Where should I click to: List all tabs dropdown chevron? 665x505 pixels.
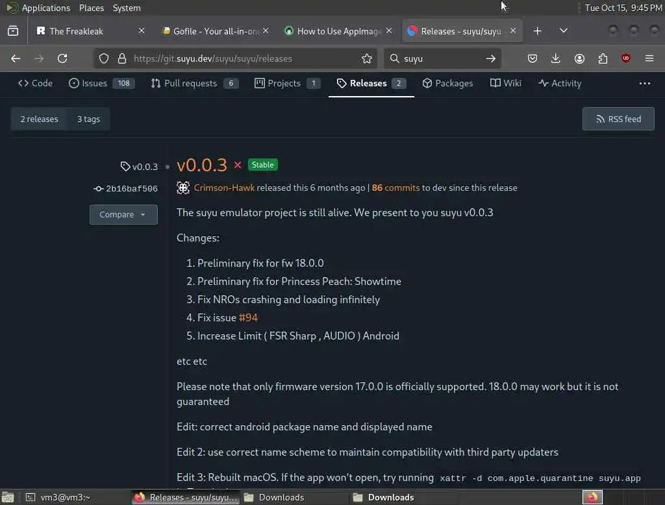[x=563, y=31]
